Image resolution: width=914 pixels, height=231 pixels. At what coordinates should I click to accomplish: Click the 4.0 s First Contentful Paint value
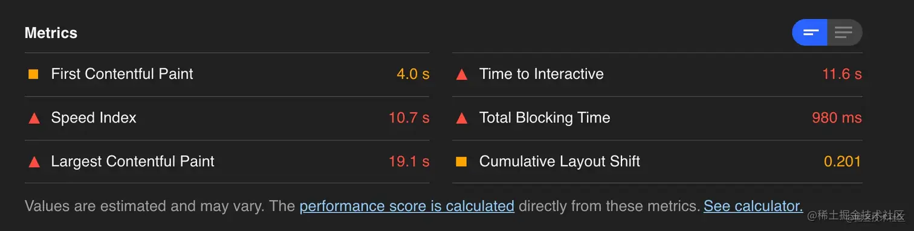413,74
